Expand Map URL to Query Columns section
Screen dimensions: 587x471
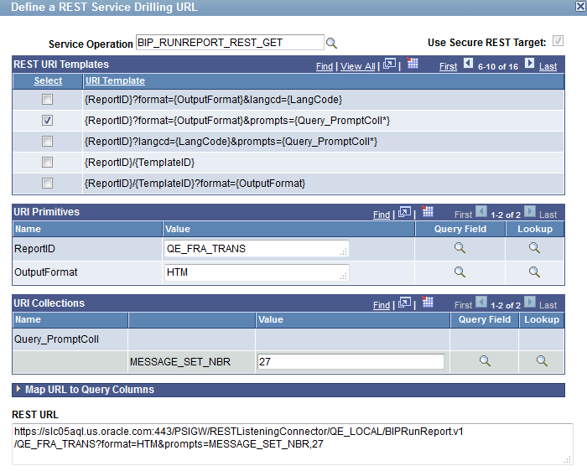[x=18, y=390]
